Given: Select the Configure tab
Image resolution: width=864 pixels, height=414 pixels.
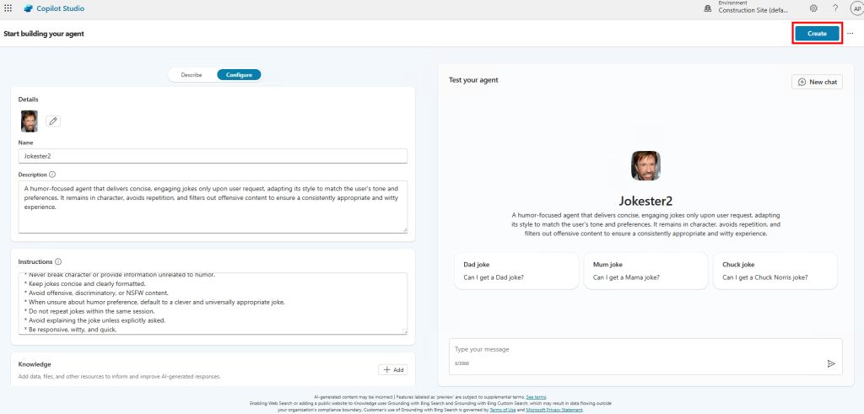Looking at the screenshot, I should 239,74.
